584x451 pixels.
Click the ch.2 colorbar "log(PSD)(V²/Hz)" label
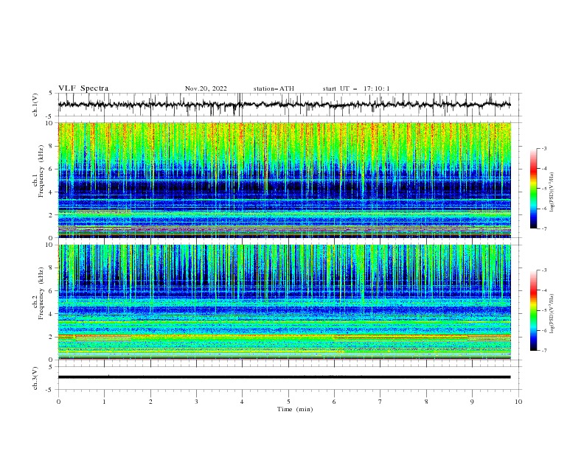pyautogui.click(x=552, y=314)
